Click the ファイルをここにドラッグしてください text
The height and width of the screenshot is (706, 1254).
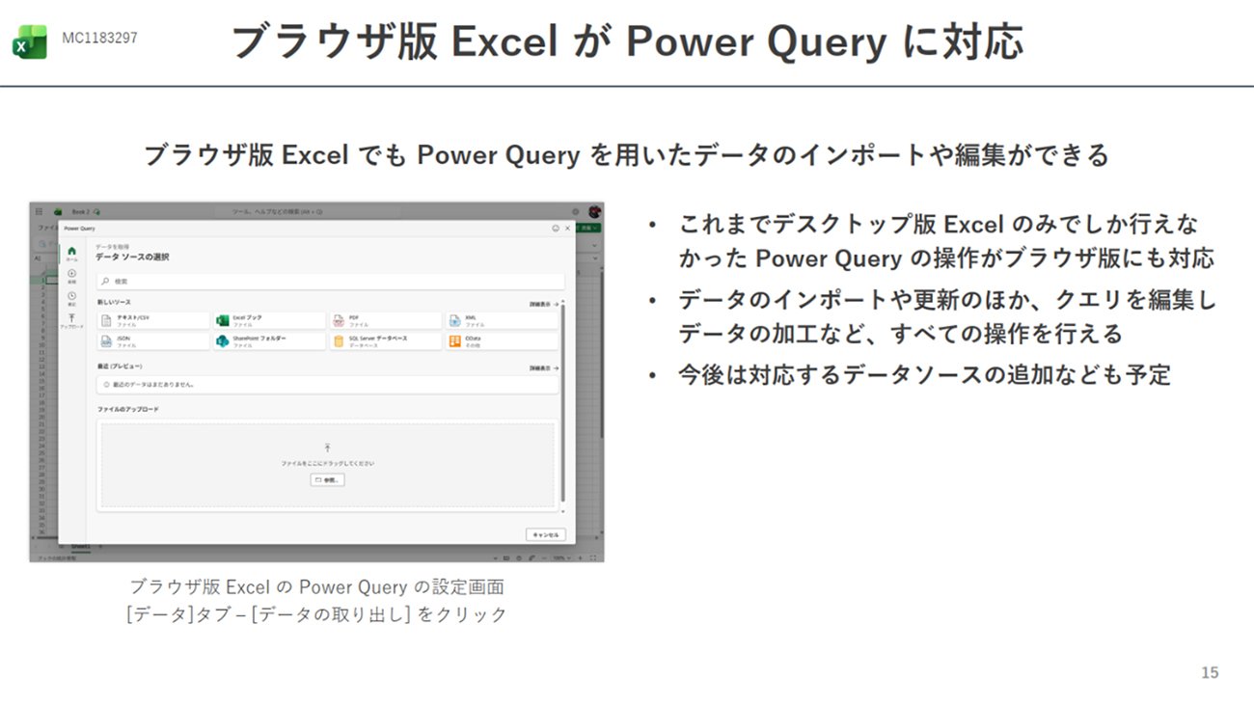327,464
